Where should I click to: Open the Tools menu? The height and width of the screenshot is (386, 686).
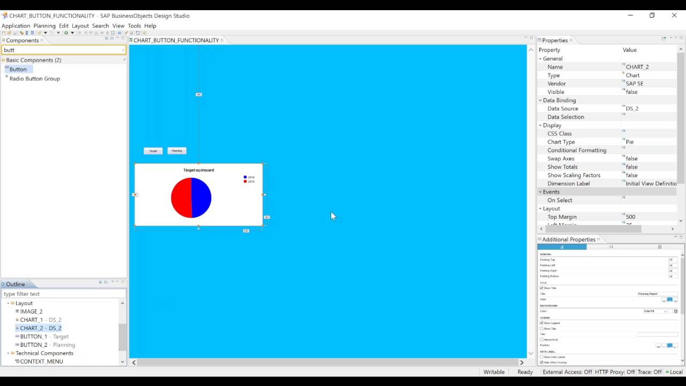135,26
